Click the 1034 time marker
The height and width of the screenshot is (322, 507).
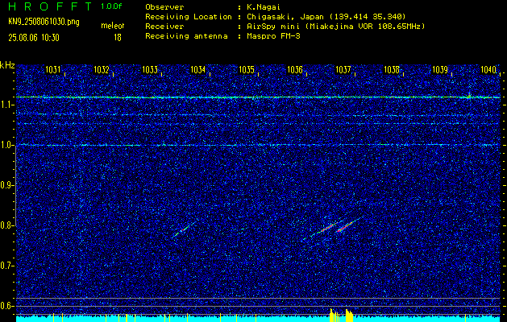(198, 69)
